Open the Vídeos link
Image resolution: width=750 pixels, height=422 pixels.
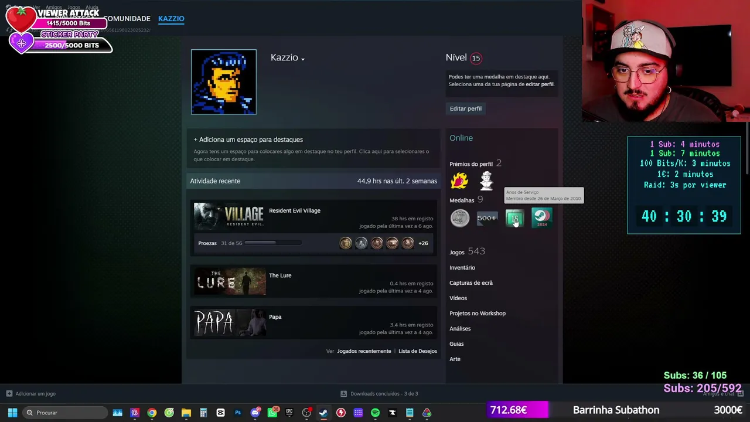(458, 298)
